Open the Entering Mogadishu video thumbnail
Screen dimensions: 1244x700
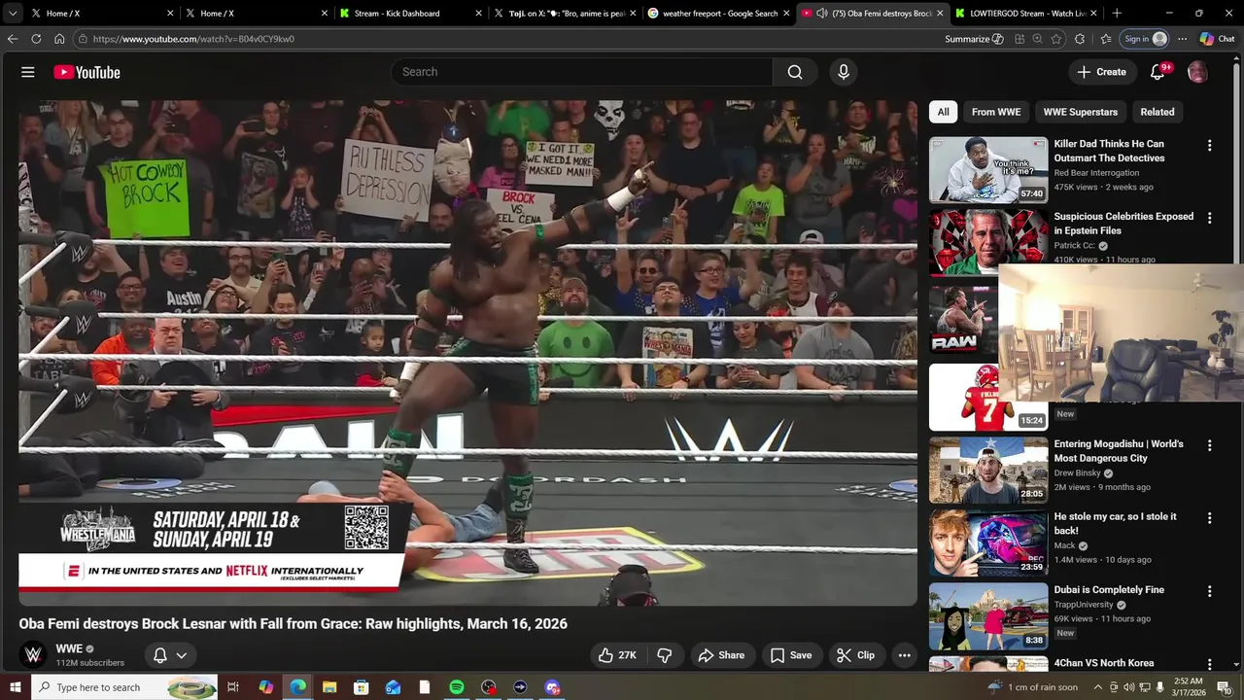(x=988, y=471)
